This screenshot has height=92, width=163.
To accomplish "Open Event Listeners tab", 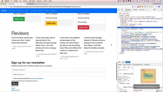I will [127, 65].
